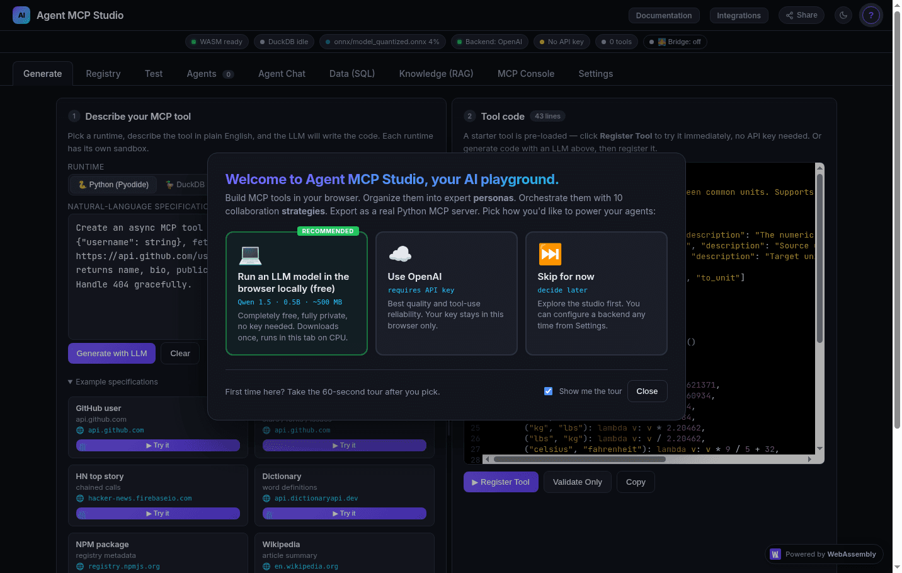Image resolution: width=902 pixels, height=573 pixels.
Task: Try the HN top story example
Action: click(157, 513)
